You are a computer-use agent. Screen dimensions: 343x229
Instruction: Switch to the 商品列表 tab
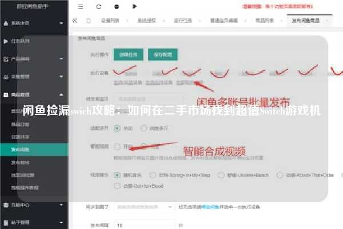[265, 21]
